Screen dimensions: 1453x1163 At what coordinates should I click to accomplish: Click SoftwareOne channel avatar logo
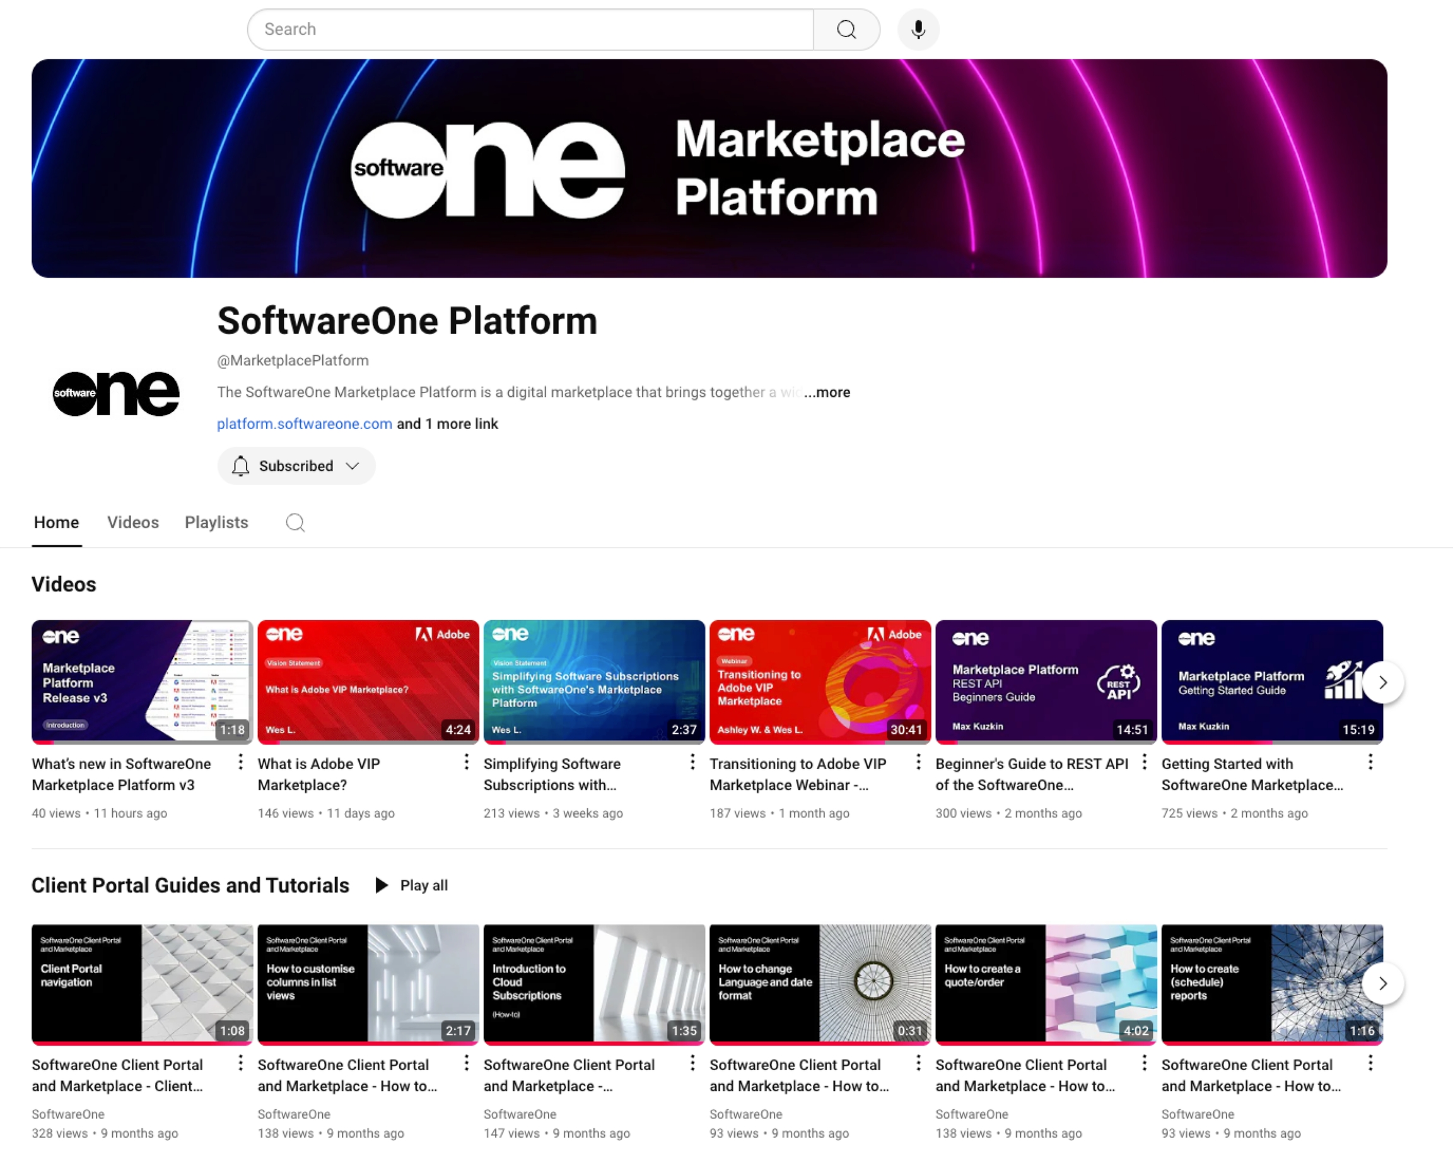tap(116, 394)
